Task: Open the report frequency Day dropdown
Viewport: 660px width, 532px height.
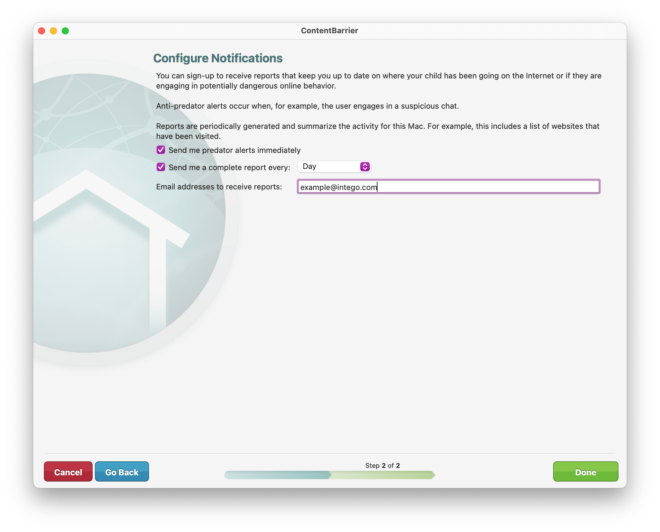Action: coord(329,167)
